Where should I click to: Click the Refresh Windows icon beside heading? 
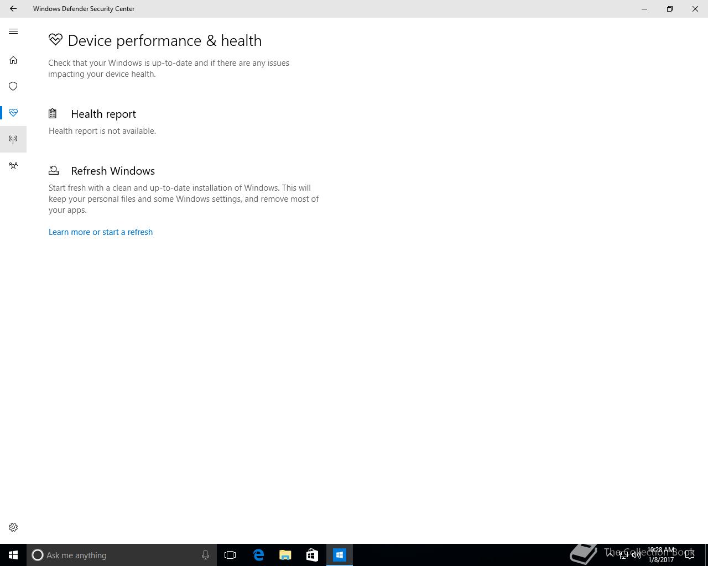(x=54, y=170)
